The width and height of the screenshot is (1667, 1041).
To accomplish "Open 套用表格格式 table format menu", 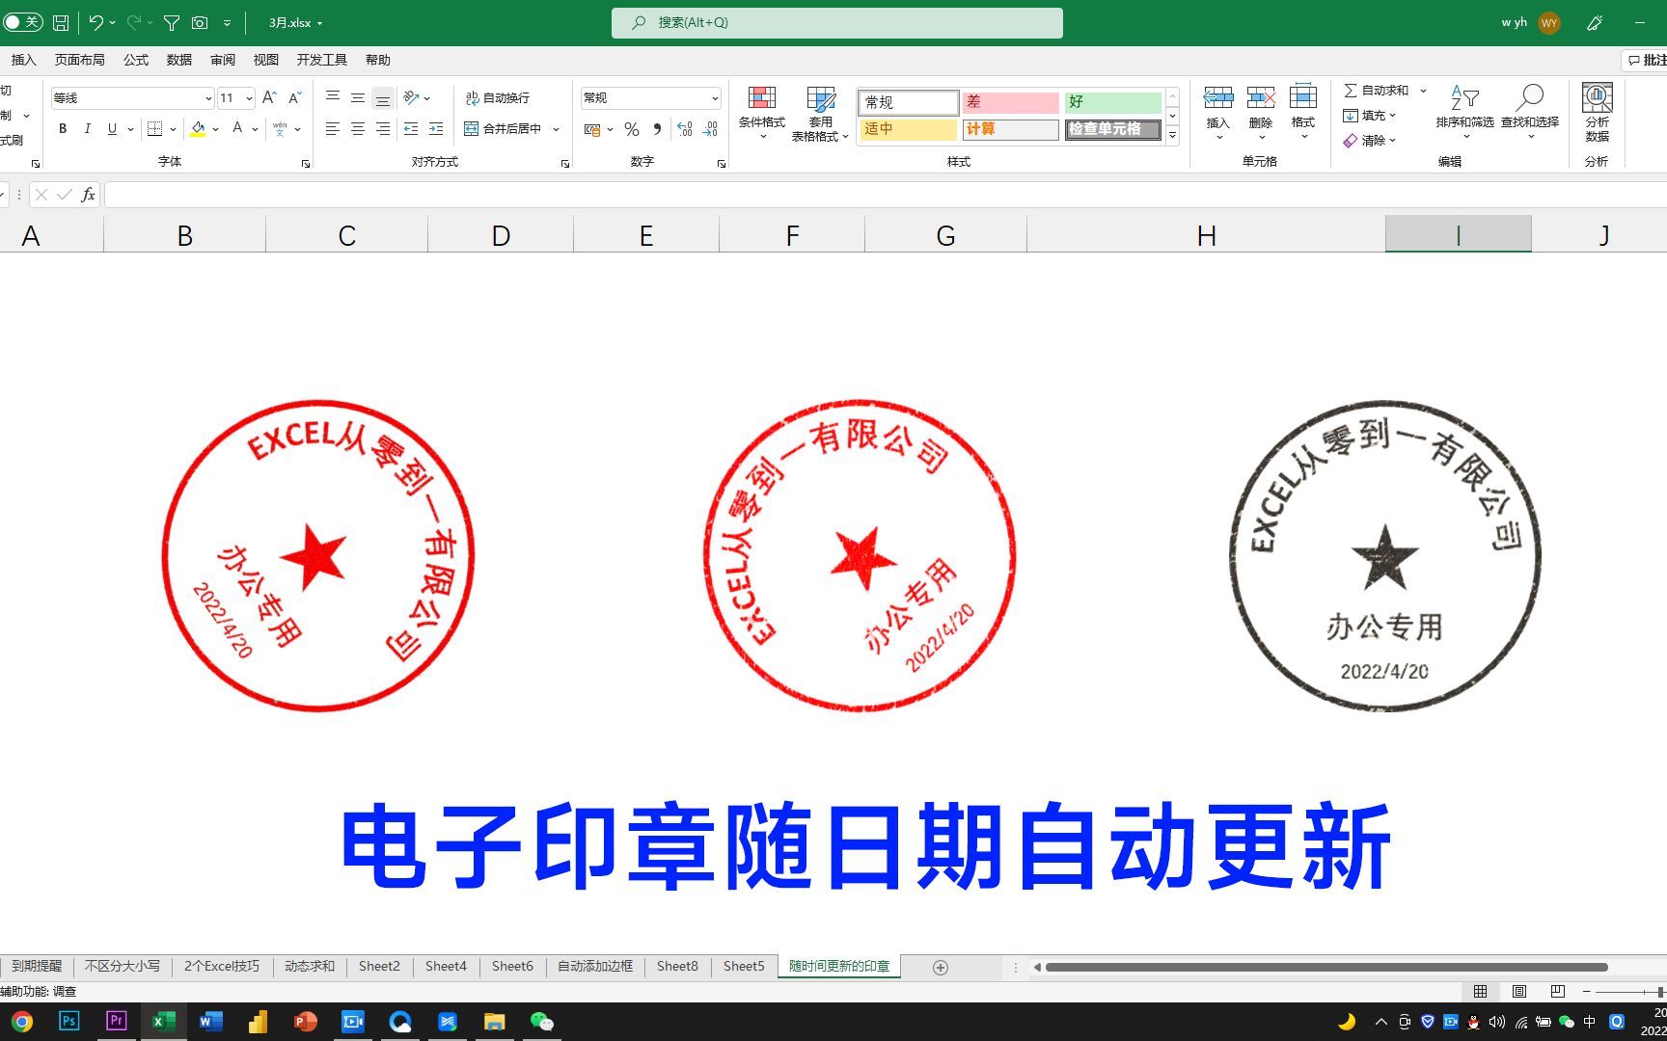I will click(x=820, y=113).
